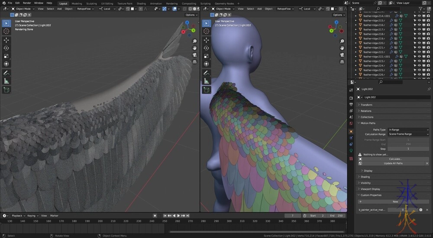Viewport: 433px width, 238px height.
Task: Expand the Transform panel
Action: [x=366, y=104]
